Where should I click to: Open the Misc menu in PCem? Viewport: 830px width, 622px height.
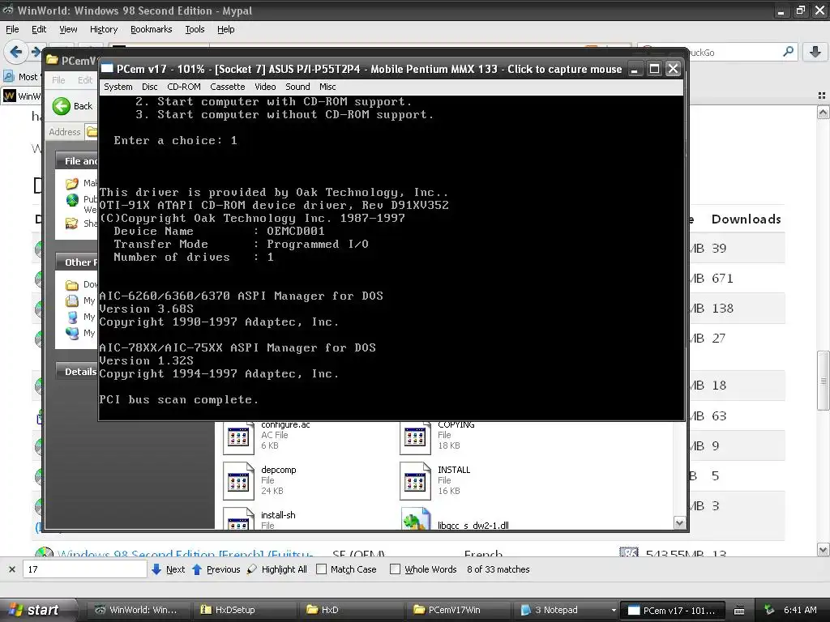[327, 87]
